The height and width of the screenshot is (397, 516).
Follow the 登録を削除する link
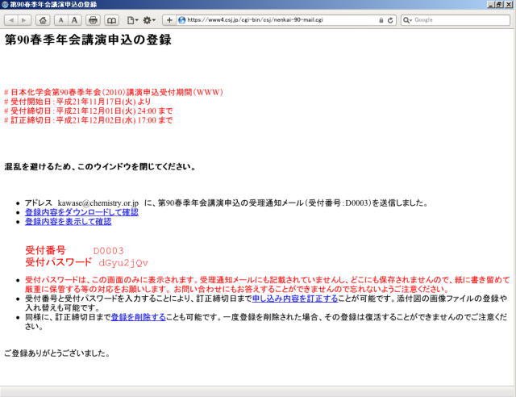coord(137,317)
